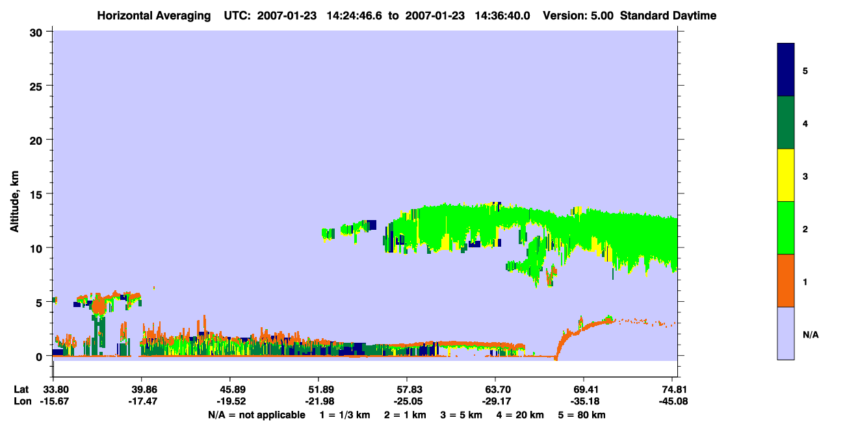Click the lavender N/A legend swatch

coord(786,333)
